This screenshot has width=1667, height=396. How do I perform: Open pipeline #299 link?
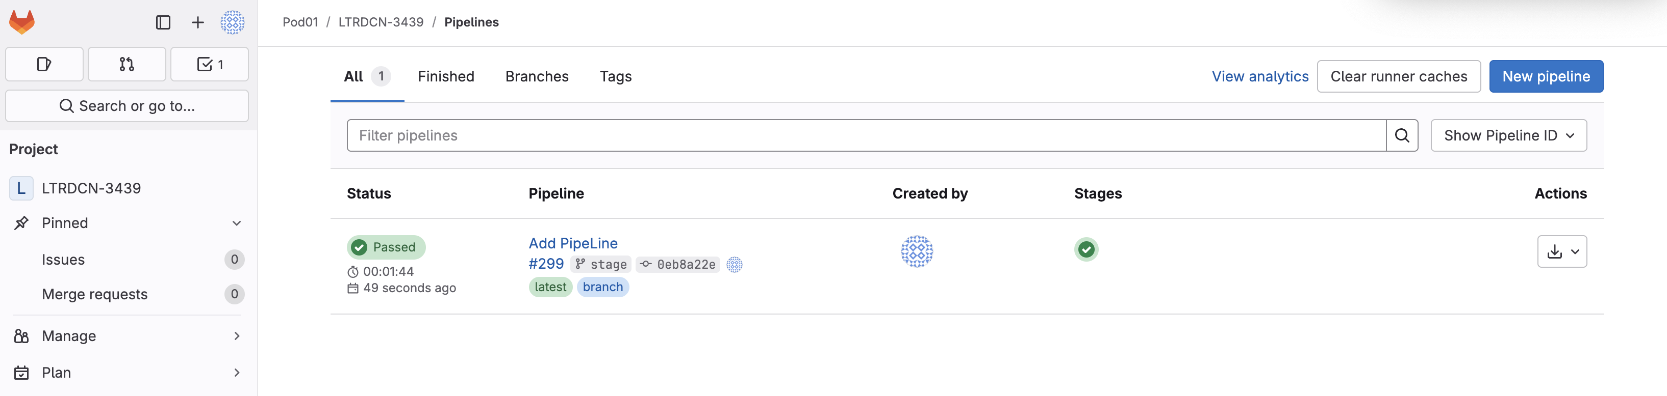pos(545,264)
